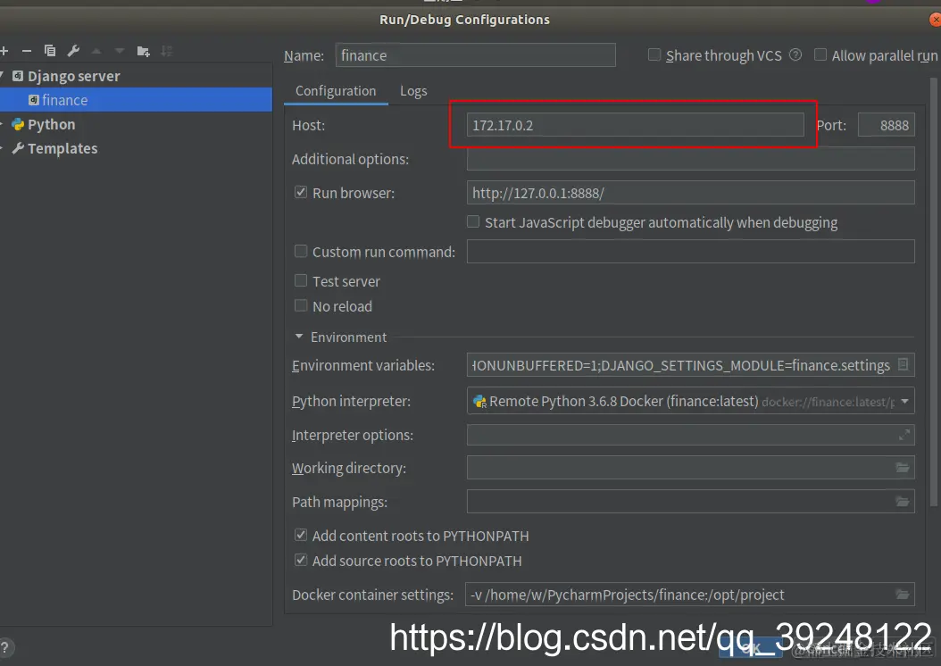This screenshot has height=666, width=941.
Task: Open environment variables editor icon
Action: click(903, 365)
